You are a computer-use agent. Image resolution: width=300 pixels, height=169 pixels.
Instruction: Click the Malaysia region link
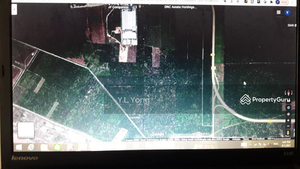click(x=236, y=139)
